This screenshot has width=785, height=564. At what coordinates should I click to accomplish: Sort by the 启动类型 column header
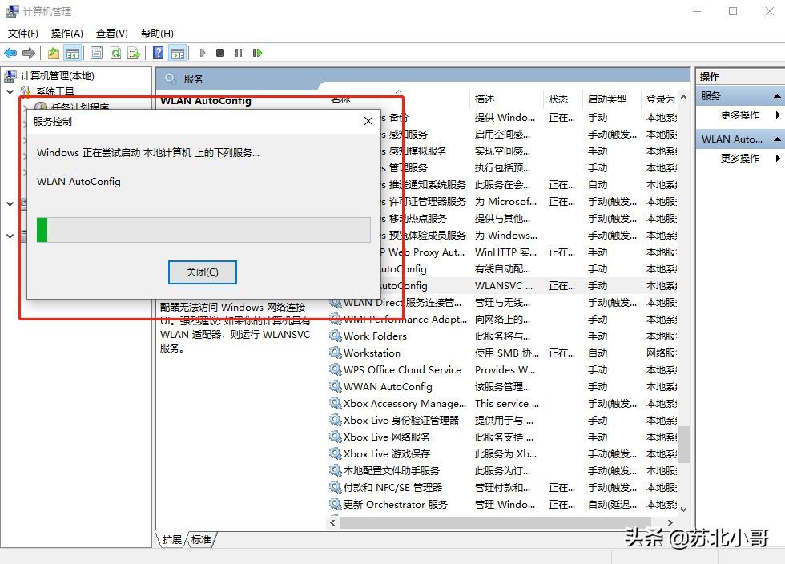[x=612, y=99]
